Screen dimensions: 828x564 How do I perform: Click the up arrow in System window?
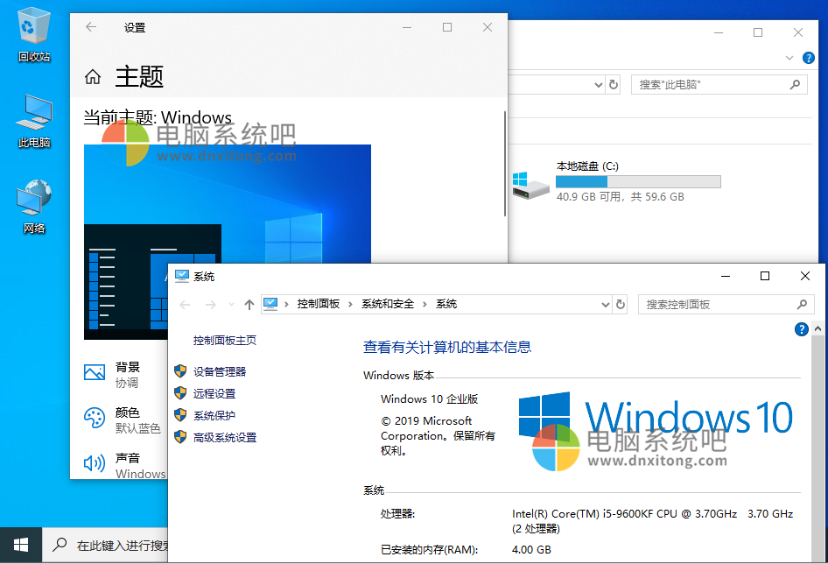click(249, 304)
